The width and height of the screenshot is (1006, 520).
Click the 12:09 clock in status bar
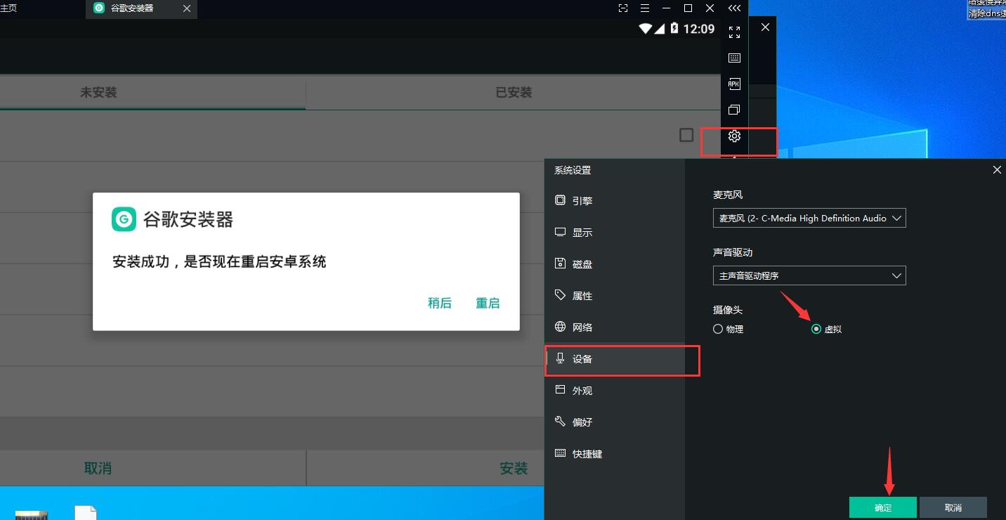point(698,29)
